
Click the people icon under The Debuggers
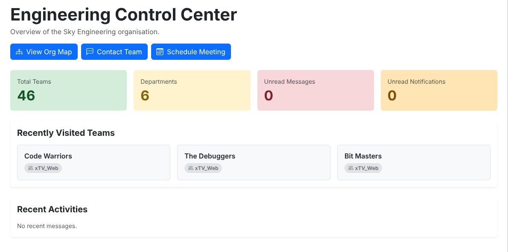(x=190, y=168)
